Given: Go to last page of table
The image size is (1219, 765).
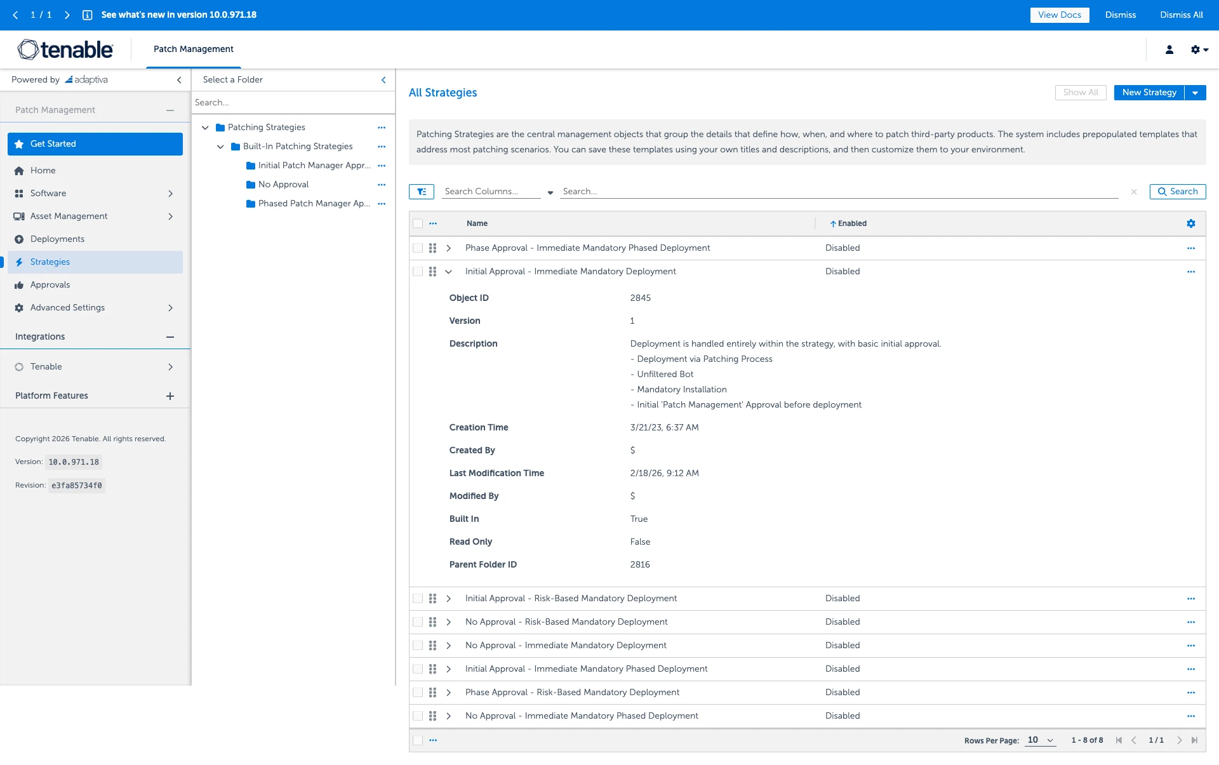Looking at the screenshot, I should [1195, 740].
